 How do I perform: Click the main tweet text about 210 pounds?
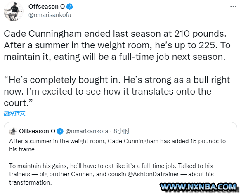pyautogui.click(x=117, y=45)
